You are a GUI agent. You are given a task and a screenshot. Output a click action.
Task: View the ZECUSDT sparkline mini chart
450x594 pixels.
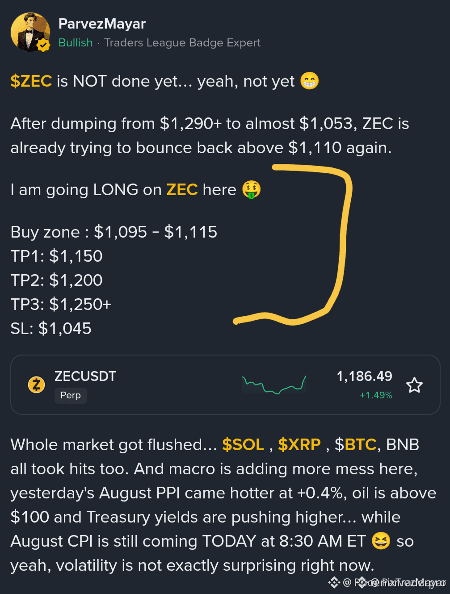(x=274, y=385)
